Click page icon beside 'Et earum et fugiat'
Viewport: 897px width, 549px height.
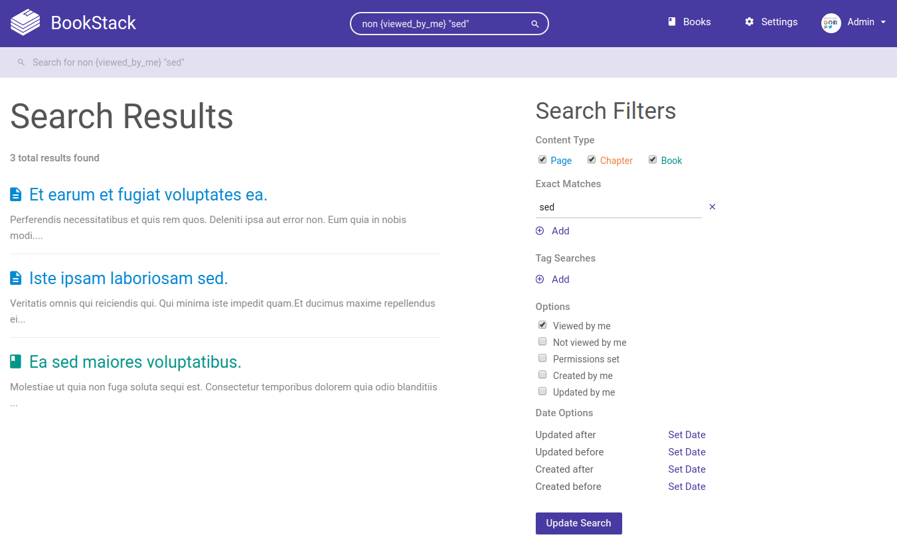click(x=16, y=195)
